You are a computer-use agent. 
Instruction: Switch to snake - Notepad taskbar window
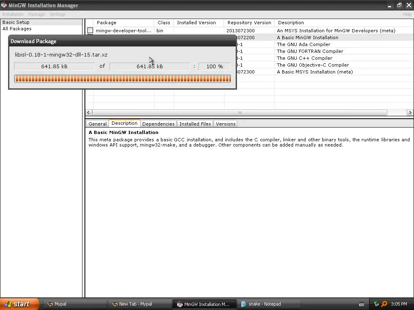[269, 304]
